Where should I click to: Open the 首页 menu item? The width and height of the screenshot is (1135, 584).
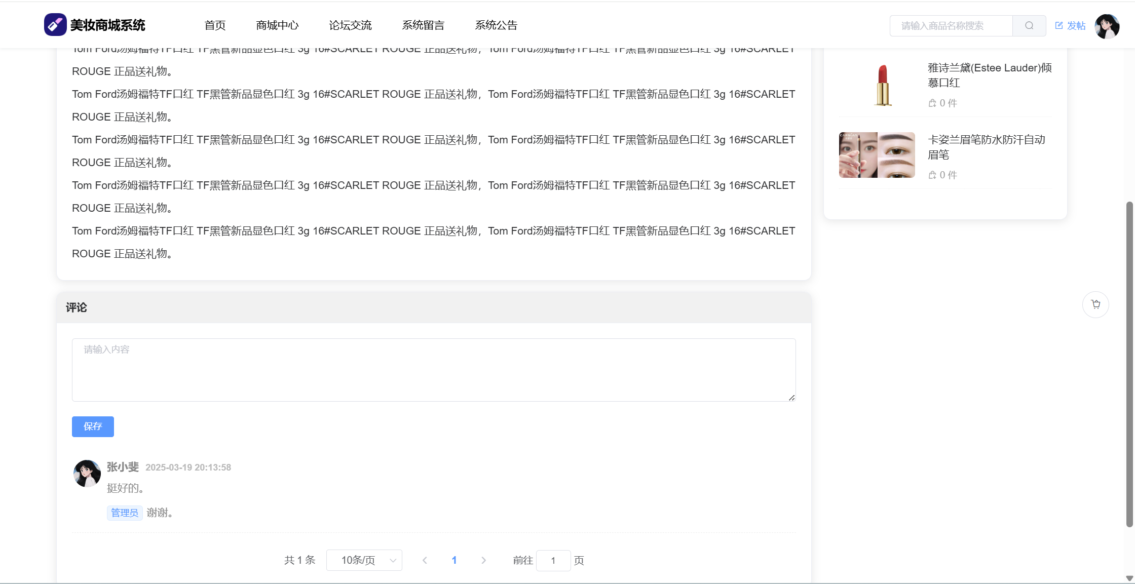click(x=215, y=25)
